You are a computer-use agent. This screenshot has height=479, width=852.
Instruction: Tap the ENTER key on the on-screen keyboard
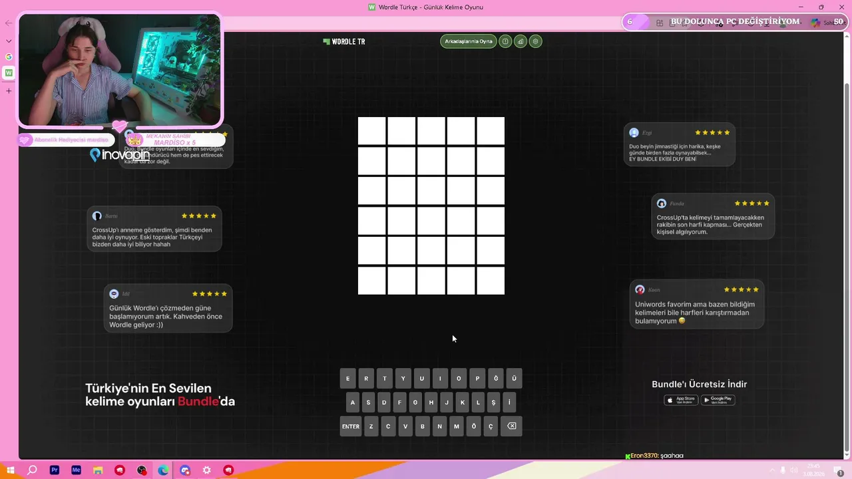pyautogui.click(x=351, y=426)
